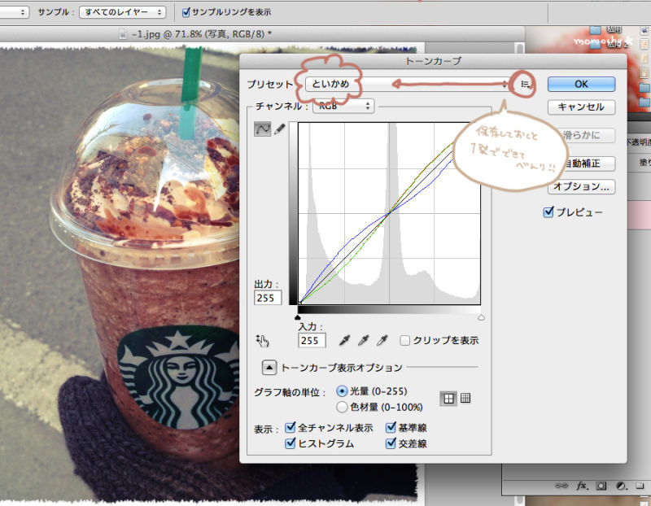Toggle サンプルリングを表示 checkbox
The height and width of the screenshot is (506, 651).
[186, 12]
